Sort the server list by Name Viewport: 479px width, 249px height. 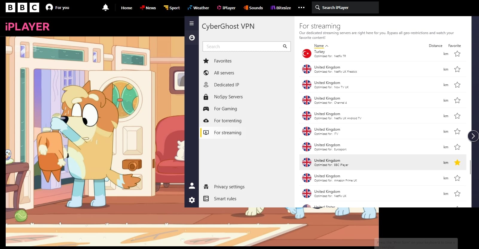321,46
